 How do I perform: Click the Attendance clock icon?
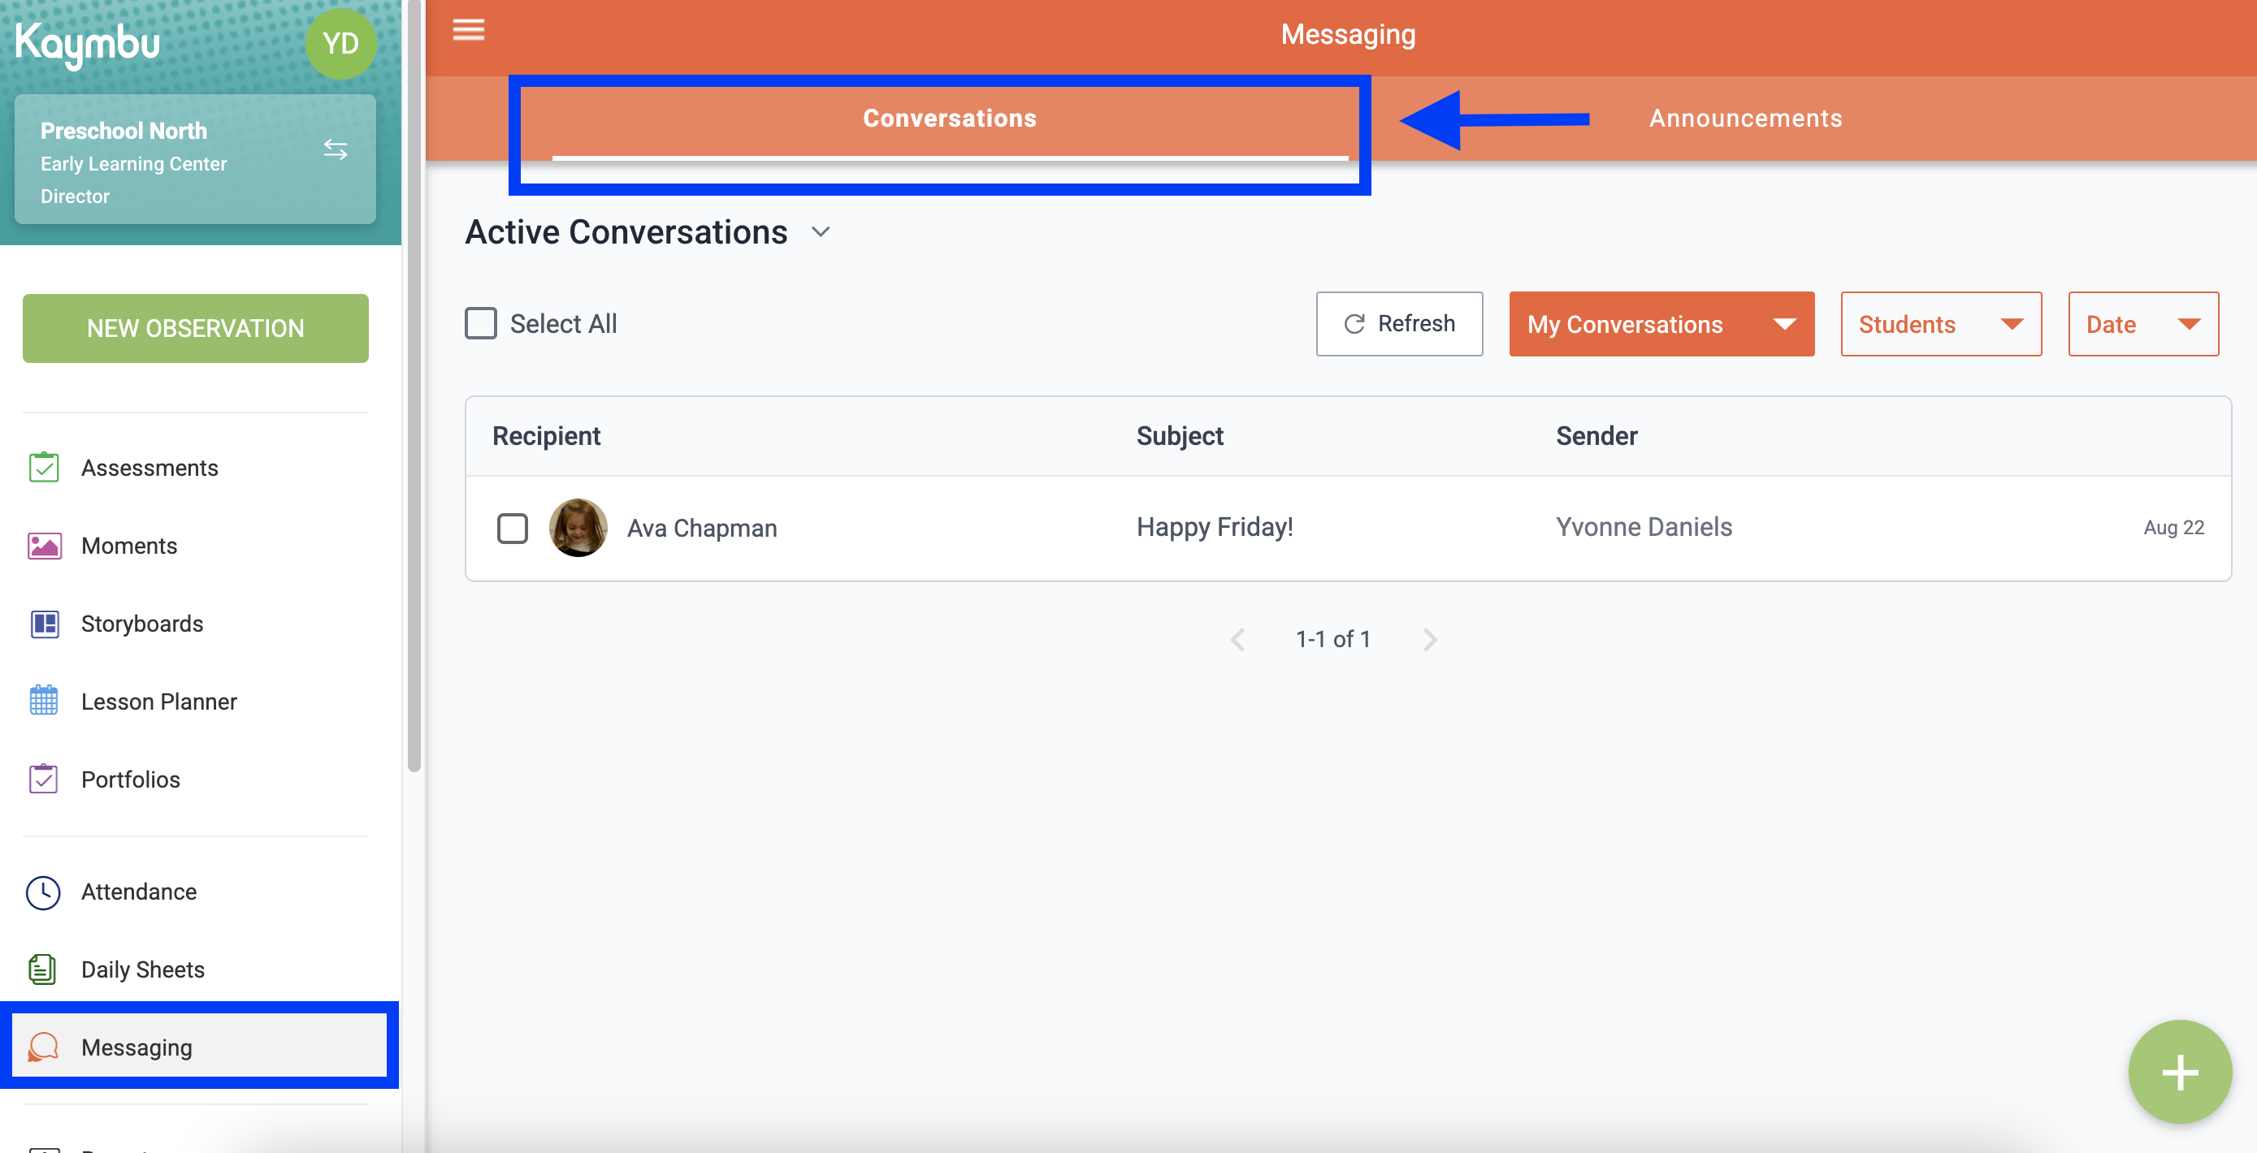[x=44, y=892]
